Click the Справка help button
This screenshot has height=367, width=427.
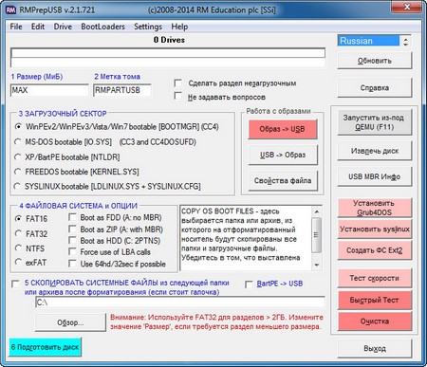(x=375, y=88)
